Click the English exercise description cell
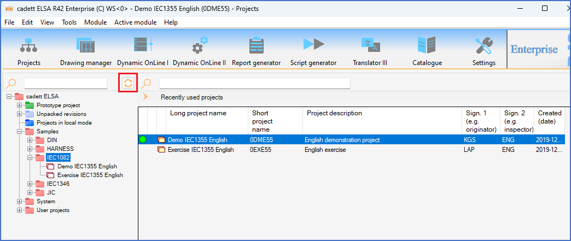Image resolution: width=571 pixels, height=241 pixels. pyautogui.click(x=325, y=150)
